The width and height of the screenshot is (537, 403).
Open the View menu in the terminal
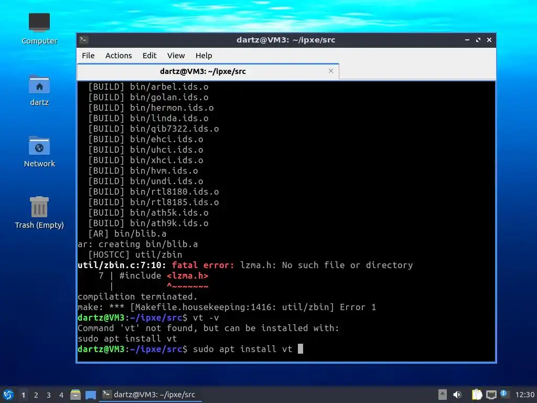[176, 56]
